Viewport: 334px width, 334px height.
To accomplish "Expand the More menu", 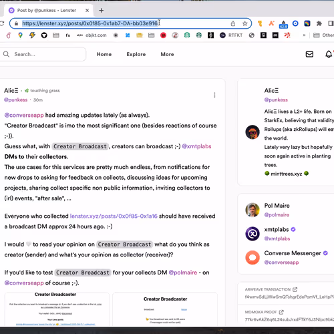I will tap(167, 54).
